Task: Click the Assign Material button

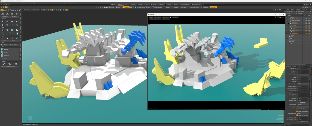Action: pos(303,12)
